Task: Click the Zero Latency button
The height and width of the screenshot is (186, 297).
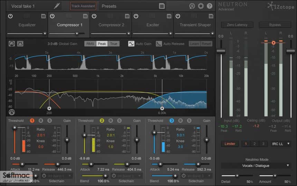Action: (x=237, y=25)
